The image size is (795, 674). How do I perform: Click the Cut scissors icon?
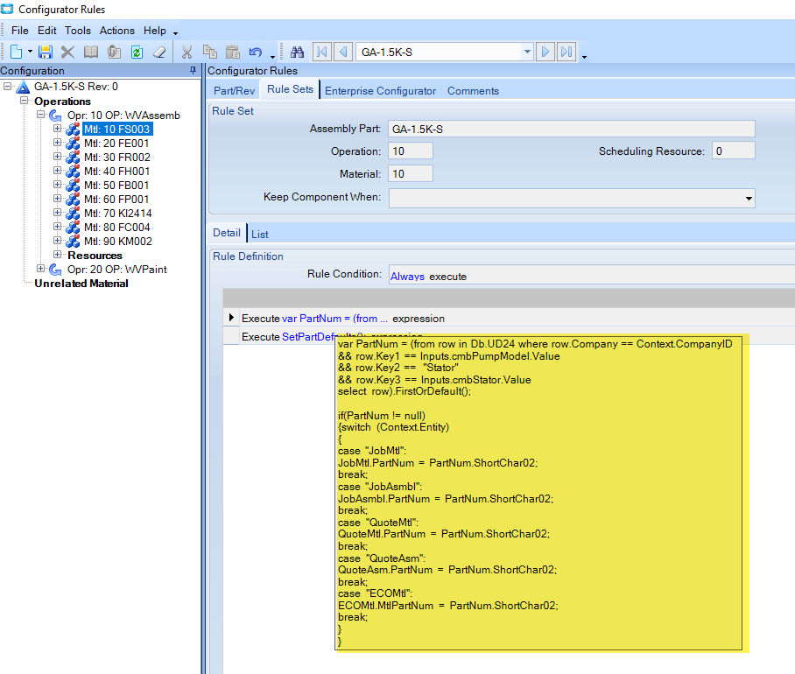(x=187, y=53)
